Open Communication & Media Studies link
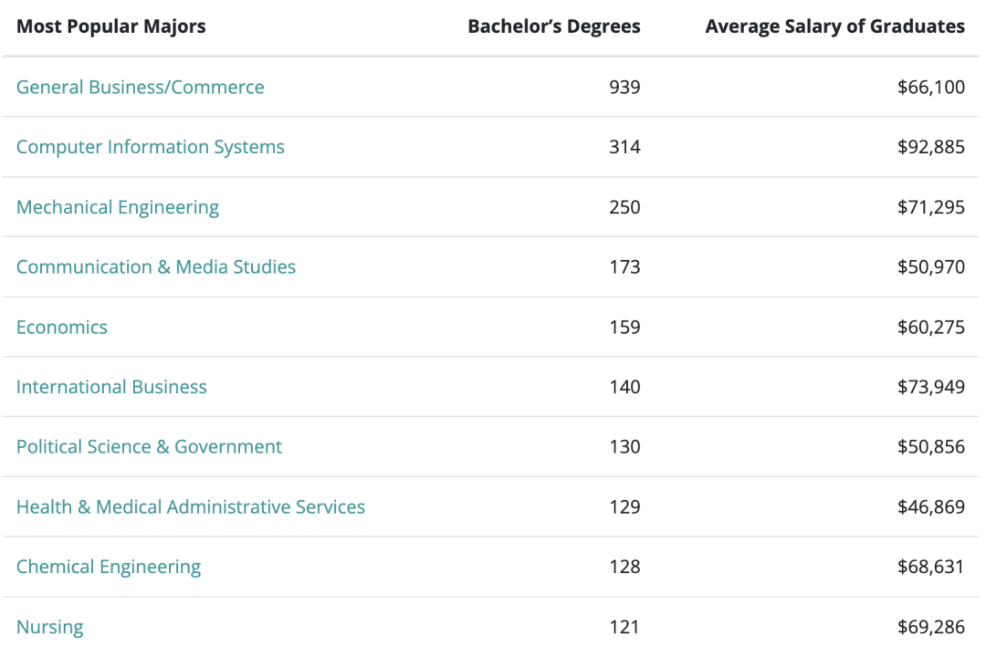Screen dimensions: 986x657 [x=156, y=266]
